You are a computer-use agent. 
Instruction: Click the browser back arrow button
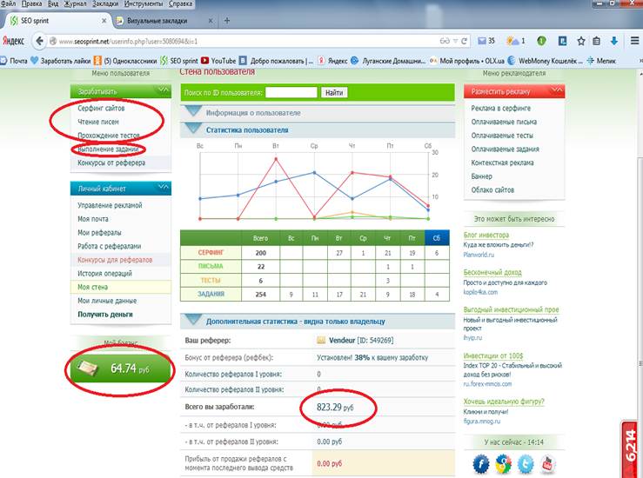(39, 41)
